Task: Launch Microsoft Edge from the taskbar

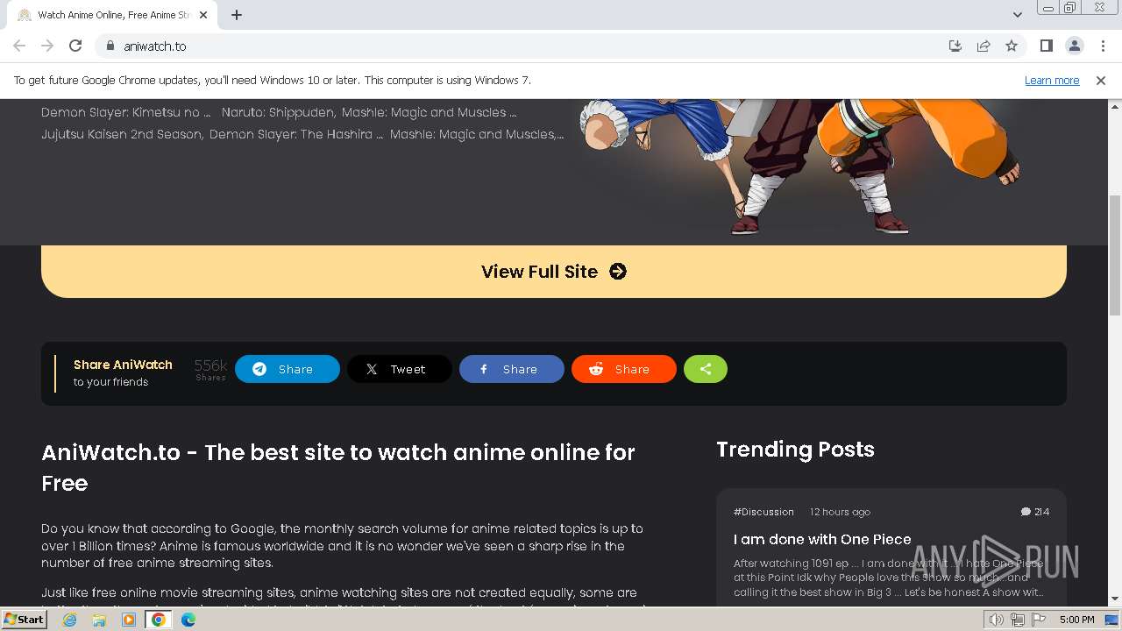Action: click(188, 620)
